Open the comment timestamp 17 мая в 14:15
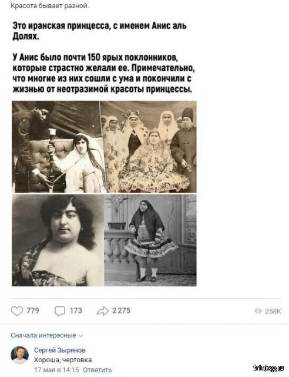This screenshot has width=289, height=377. pos(56,370)
